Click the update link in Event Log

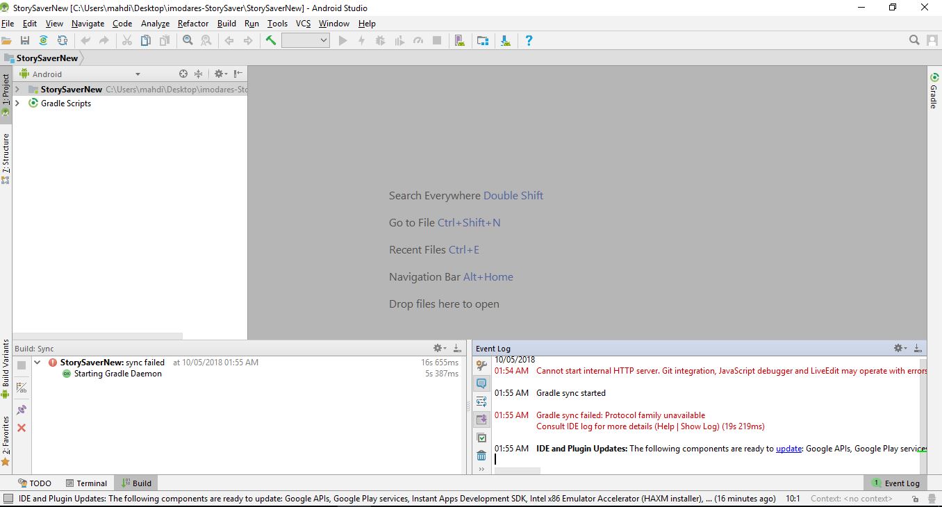click(788, 449)
